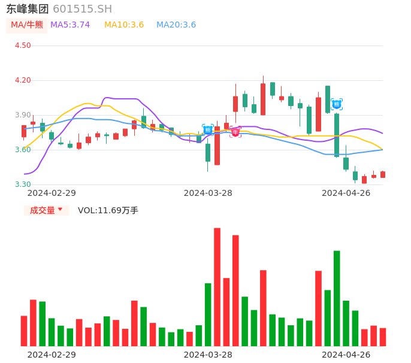Click the stock name 东峰集团
This screenshot has height=363, width=411.
point(28,9)
